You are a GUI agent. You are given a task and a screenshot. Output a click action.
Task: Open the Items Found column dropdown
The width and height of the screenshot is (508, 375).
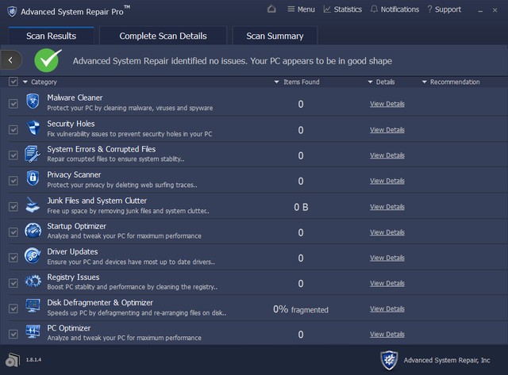pos(276,82)
